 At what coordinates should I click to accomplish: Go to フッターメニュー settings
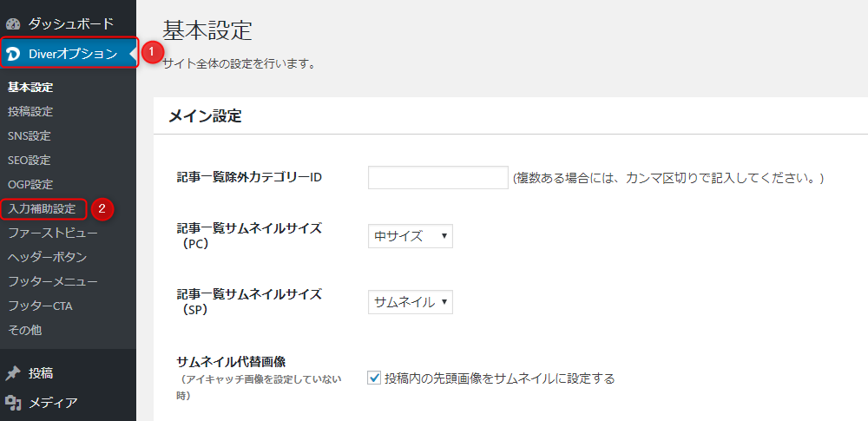52,282
